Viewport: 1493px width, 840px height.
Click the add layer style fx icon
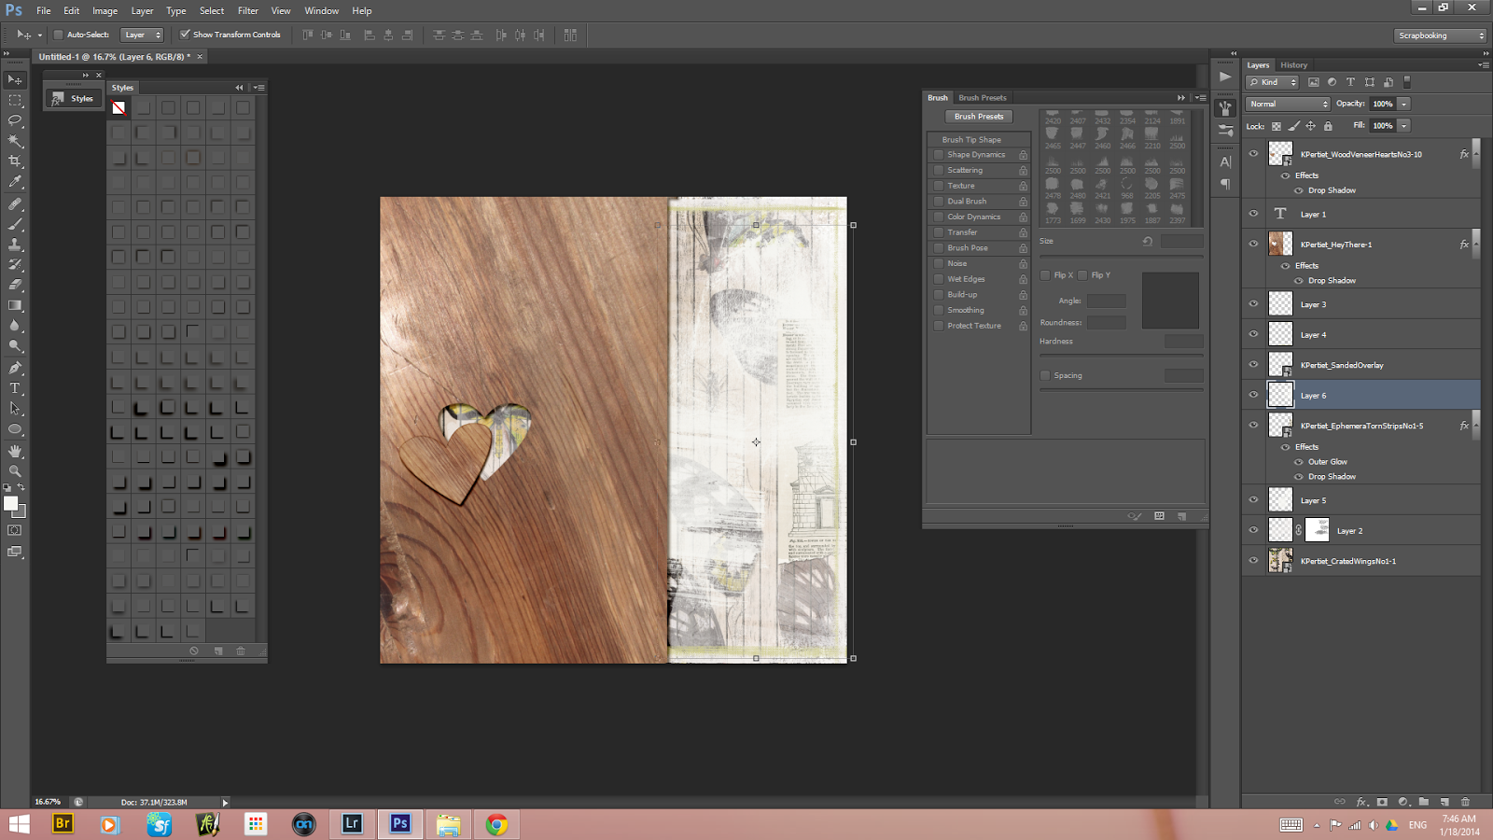[x=1360, y=802]
